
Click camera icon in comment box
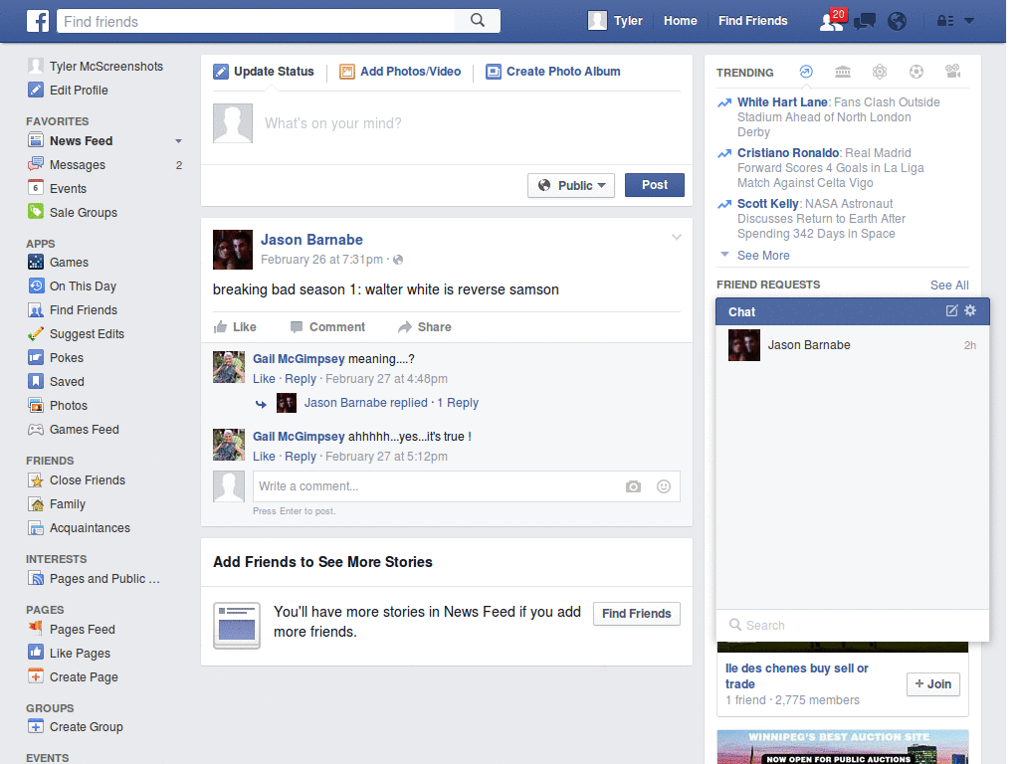pyautogui.click(x=633, y=486)
